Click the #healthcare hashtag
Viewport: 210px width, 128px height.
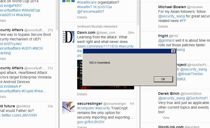[87, 2]
